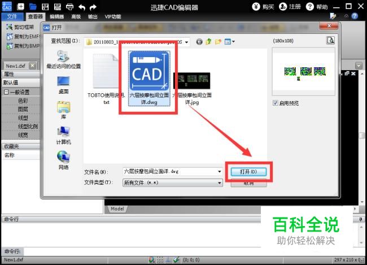
Task: Toggle the grid dots icon in status bar
Action: point(160,260)
